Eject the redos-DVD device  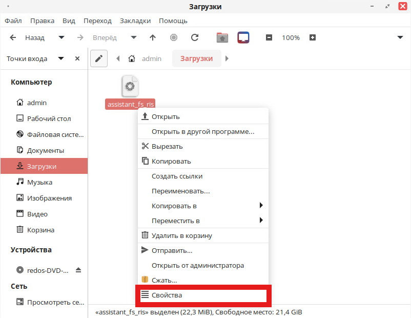[x=78, y=270]
